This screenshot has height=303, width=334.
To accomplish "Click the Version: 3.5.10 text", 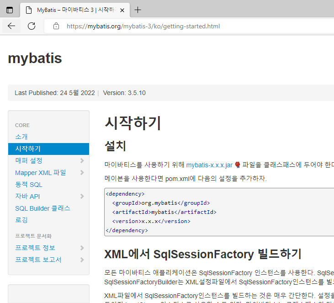I will (124, 93).
